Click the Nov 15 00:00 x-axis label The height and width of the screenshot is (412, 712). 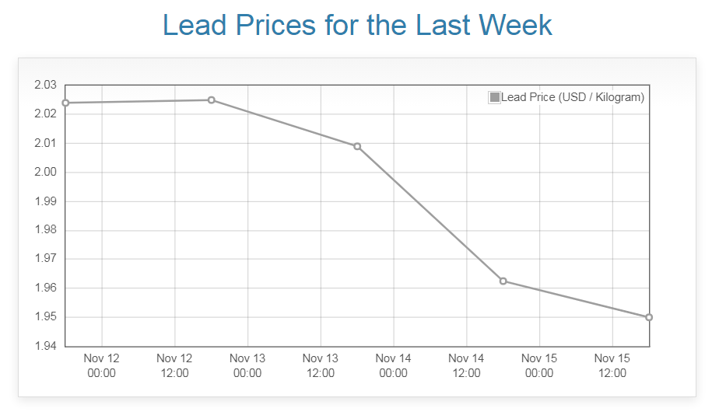[x=539, y=365]
